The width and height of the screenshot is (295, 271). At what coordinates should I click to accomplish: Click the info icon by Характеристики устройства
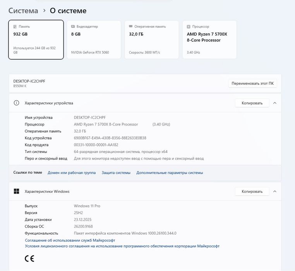click(x=16, y=103)
